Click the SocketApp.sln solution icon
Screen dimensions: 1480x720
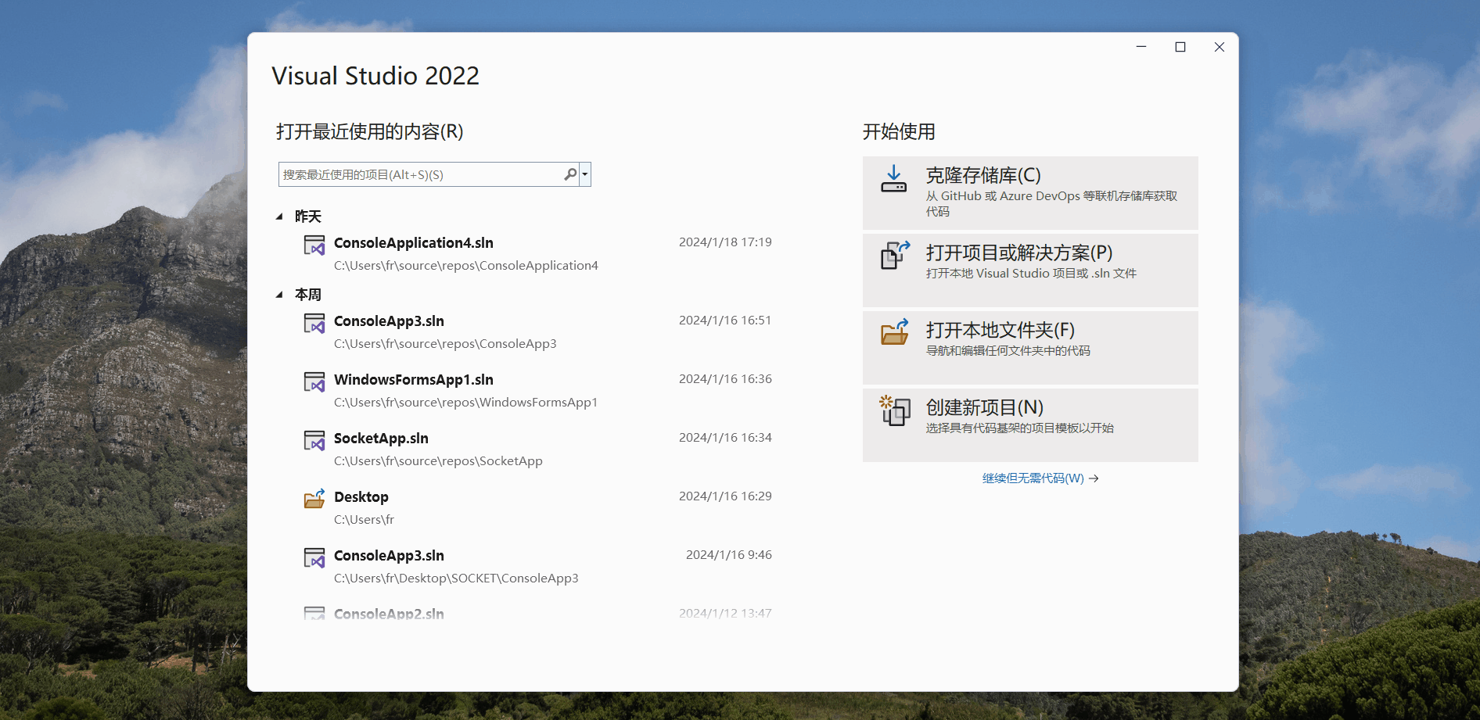click(314, 441)
